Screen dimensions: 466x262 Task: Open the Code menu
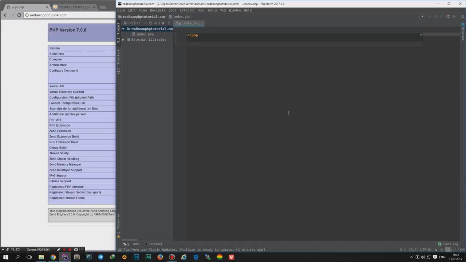pos(173,10)
